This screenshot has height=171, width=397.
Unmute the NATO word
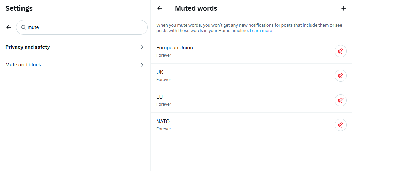pyautogui.click(x=341, y=125)
